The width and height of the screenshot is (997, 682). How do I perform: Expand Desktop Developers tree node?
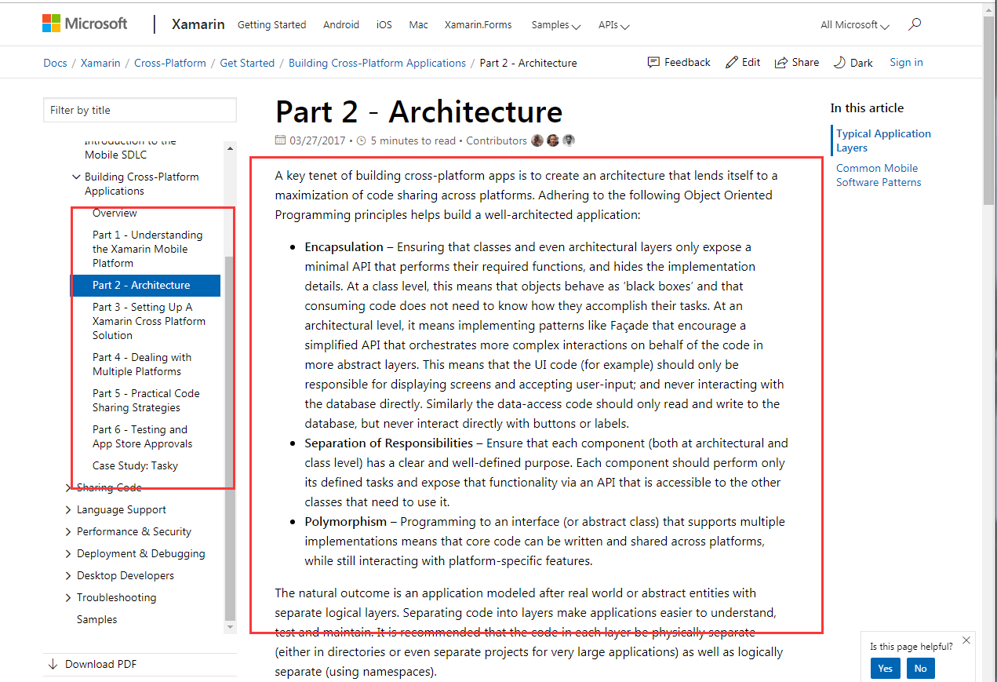click(69, 575)
